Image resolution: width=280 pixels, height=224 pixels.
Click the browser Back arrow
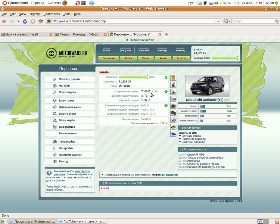pyautogui.click(x=4, y=21)
